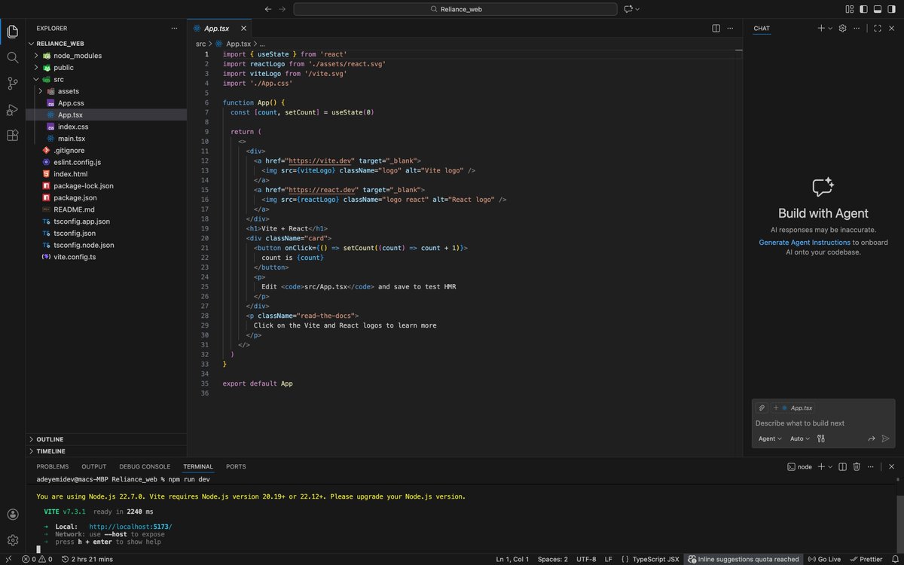The width and height of the screenshot is (904, 565).
Task: Open the DEBUG CONSOLE tab
Action: (144, 466)
